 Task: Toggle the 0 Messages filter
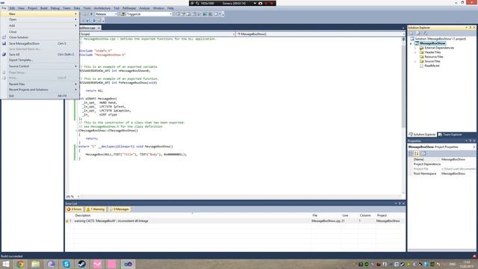tap(119, 209)
